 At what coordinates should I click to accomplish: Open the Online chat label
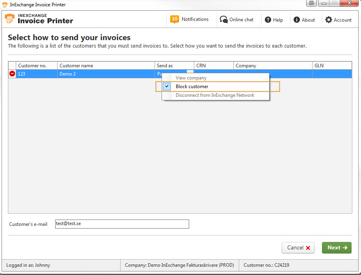(x=241, y=20)
